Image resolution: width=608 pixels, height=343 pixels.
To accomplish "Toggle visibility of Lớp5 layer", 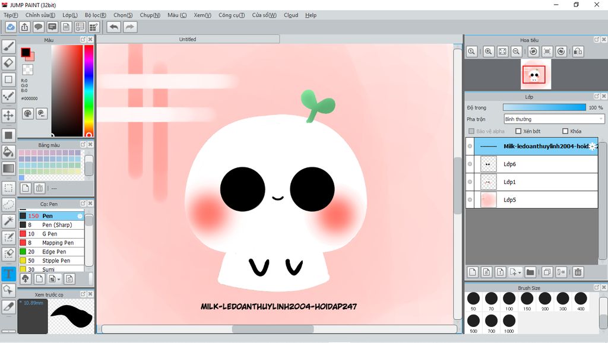I will coord(470,199).
